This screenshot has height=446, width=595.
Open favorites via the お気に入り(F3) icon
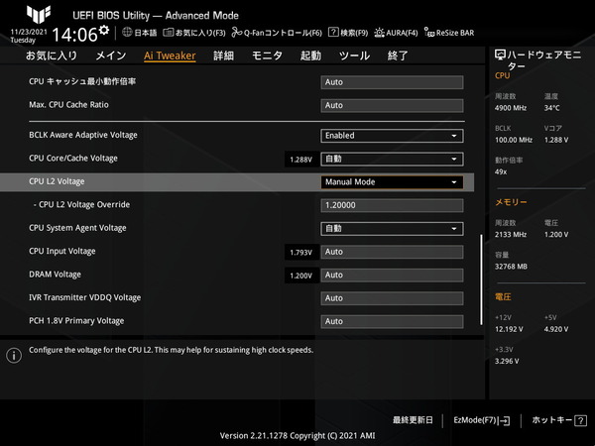169,33
